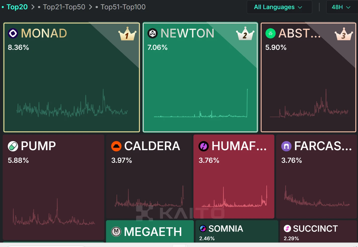Open the NEWTON project name link

(187, 33)
